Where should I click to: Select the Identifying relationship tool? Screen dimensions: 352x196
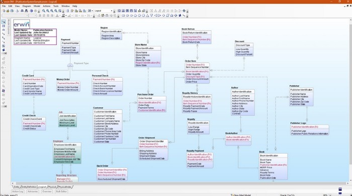pyautogui.click(x=4, y=34)
